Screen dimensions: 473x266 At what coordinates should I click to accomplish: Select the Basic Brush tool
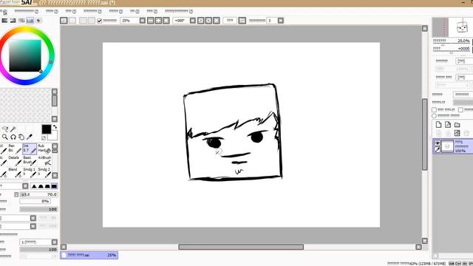[30, 161]
